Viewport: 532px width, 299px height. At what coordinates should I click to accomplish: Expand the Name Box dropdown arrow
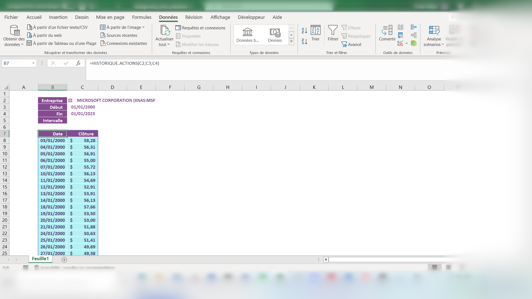pyautogui.click(x=33, y=63)
